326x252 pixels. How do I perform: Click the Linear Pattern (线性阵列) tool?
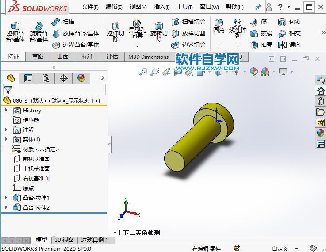[x=238, y=29]
